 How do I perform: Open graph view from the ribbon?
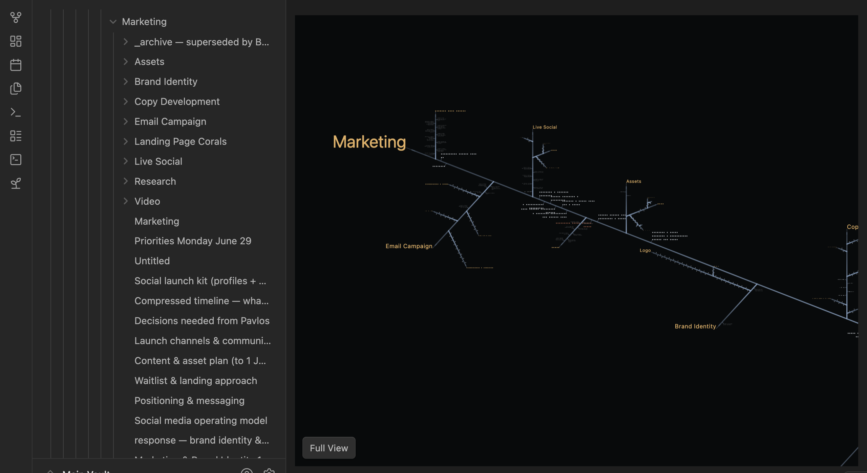pyautogui.click(x=16, y=17)
